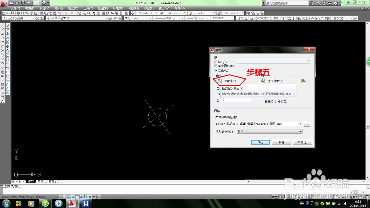Select the Entire drawing (整个图形) radio button

tap(216, 66)
